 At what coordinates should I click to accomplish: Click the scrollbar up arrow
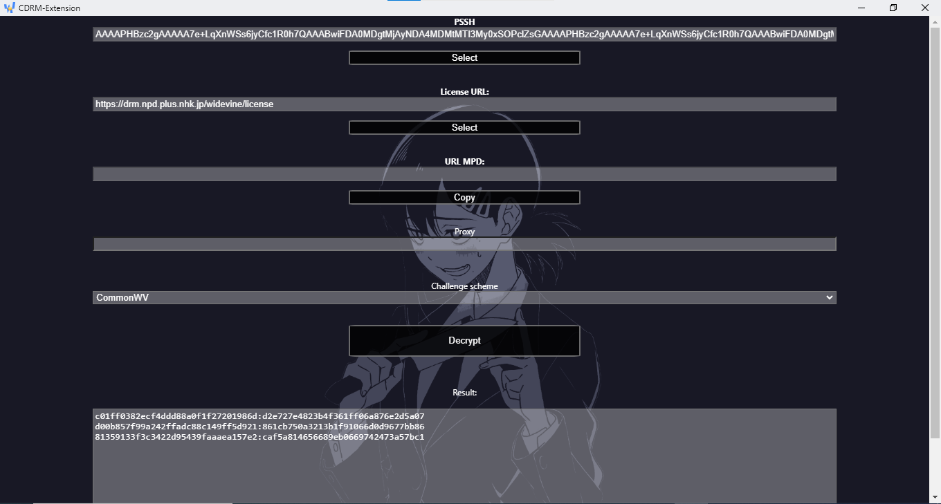point(935,21)
